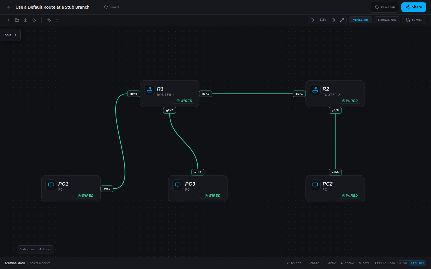
Task: Select Mac keyboard shortcuts
Action: coord(403,263)
